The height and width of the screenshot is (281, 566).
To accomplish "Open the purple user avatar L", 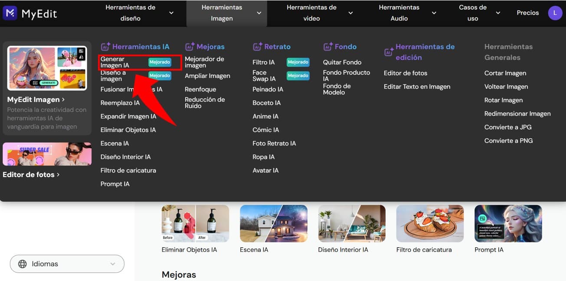I will pos(555,13).
